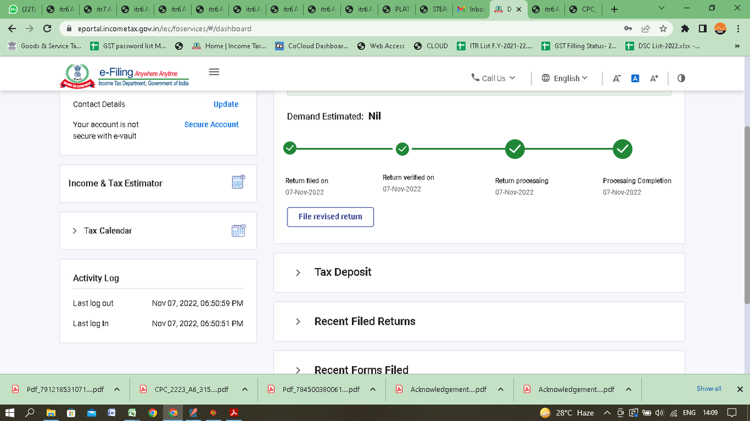Expand the Tax Calendar section
750x421 pixels.
pyautogui.click(x=76, y=231)
